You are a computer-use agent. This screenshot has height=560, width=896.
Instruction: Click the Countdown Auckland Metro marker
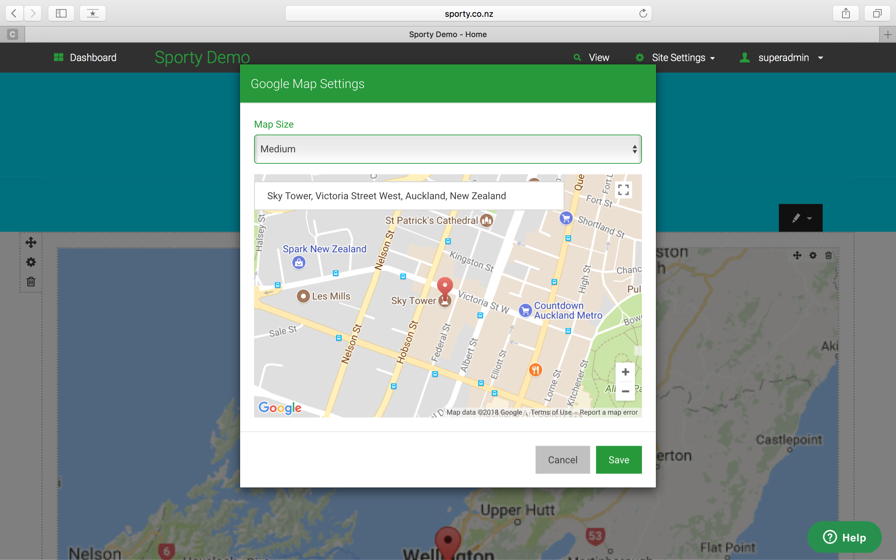pos(525,310)
